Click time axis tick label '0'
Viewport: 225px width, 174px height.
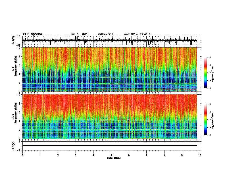[x=22, y=155]
